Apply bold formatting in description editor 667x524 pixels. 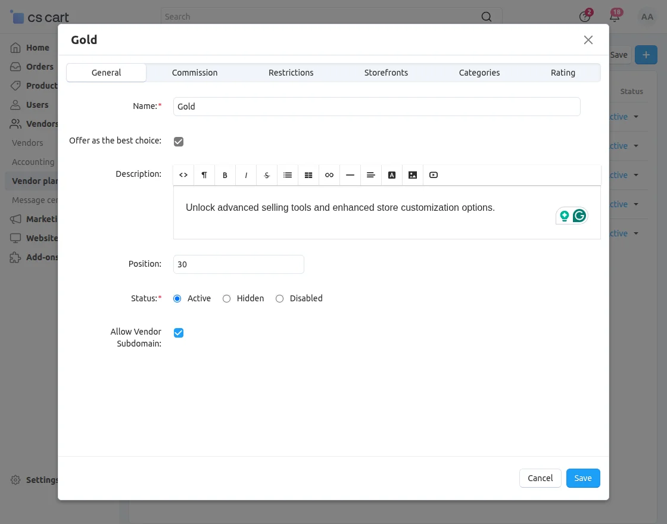tap(225, 174)
